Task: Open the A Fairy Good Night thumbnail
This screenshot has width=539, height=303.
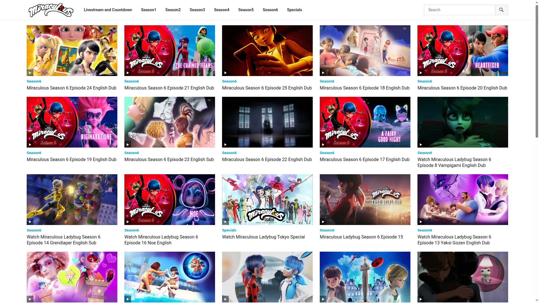Action: click(x=365, y=122)
